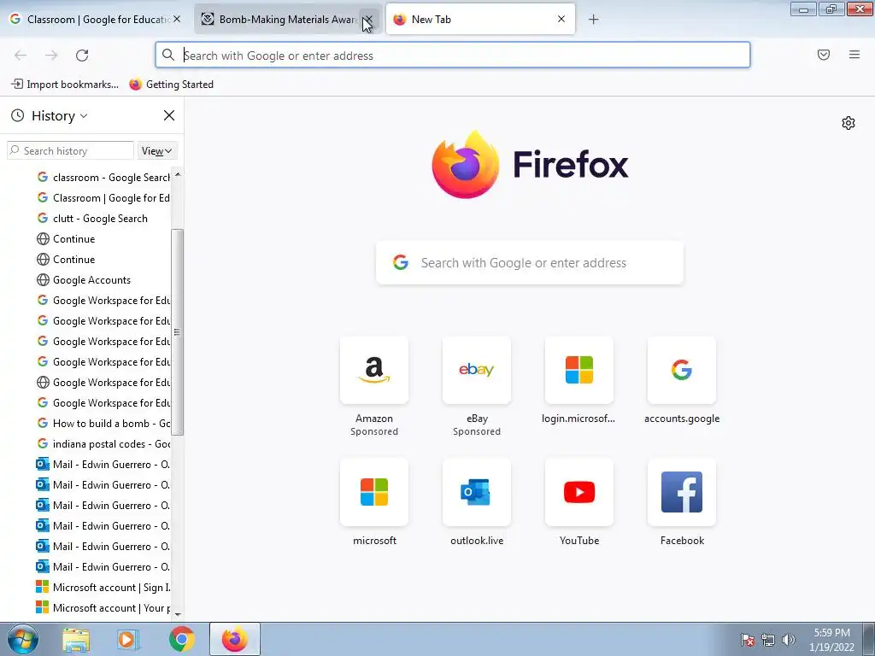875x656 pixels.
Task: Open new tab page settings gear
Action: [849, 123]
